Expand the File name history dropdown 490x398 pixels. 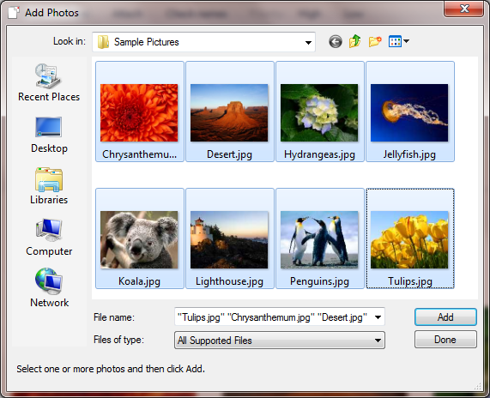click(378, 317)
